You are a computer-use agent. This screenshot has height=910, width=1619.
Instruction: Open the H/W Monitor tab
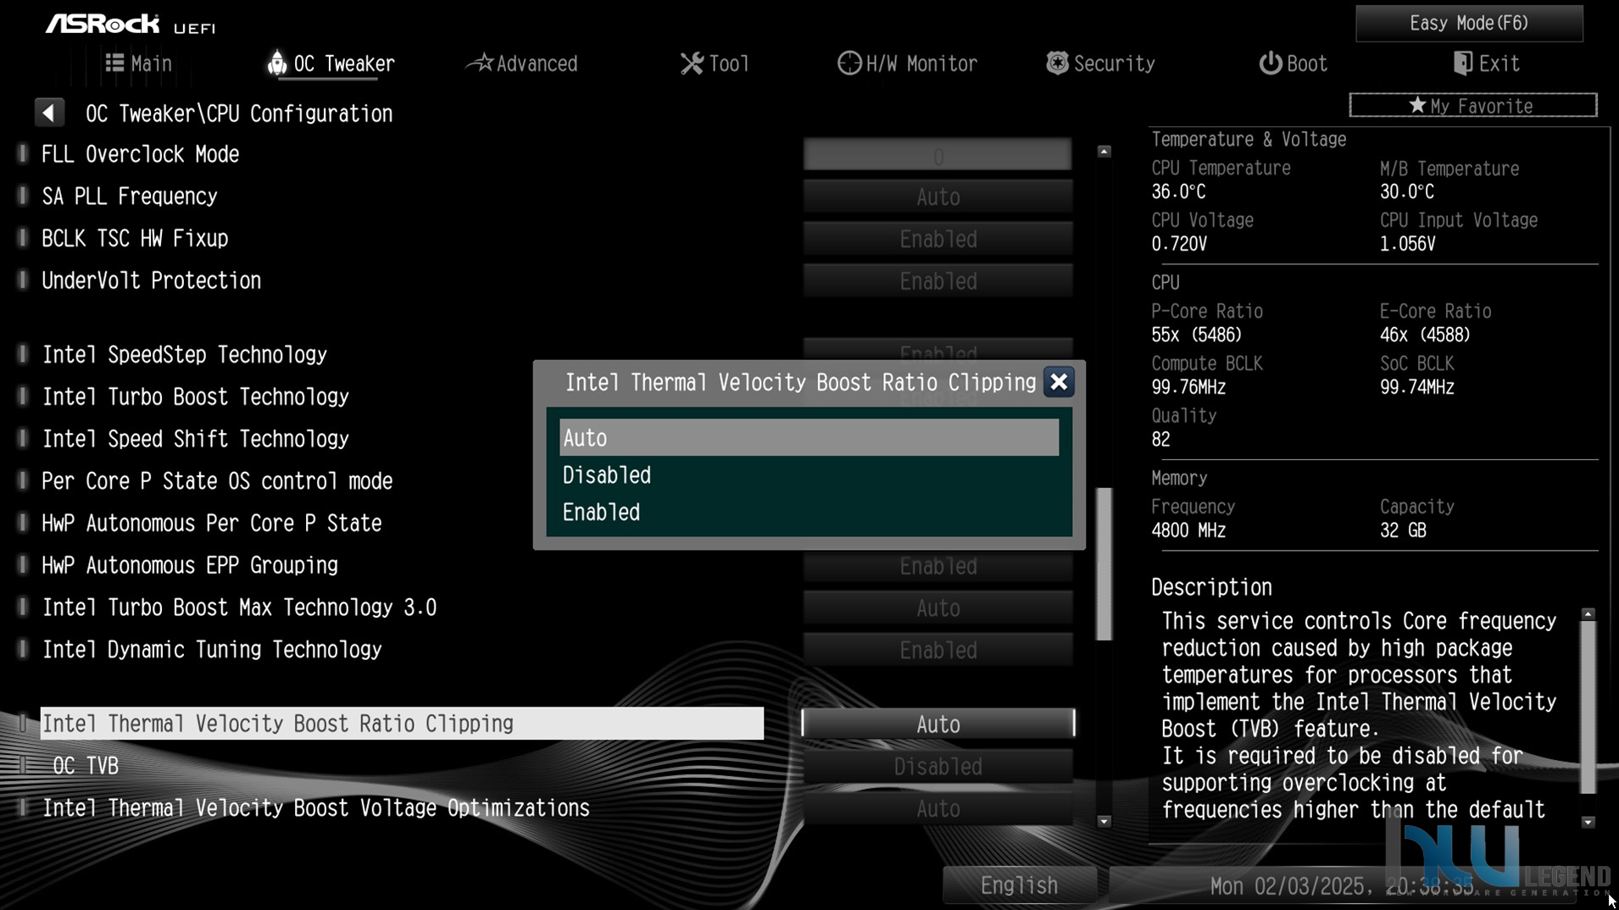(x=907, y=64)
